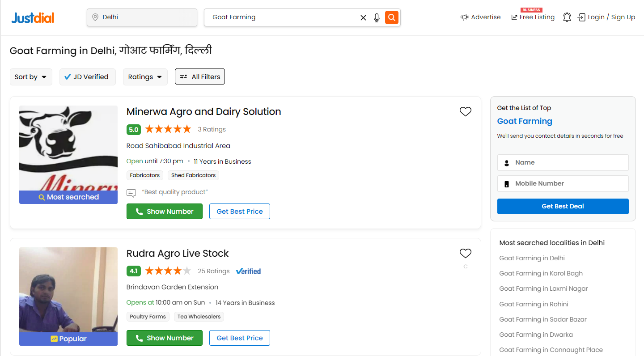Open the Advertise menu item

click(481, 17)
